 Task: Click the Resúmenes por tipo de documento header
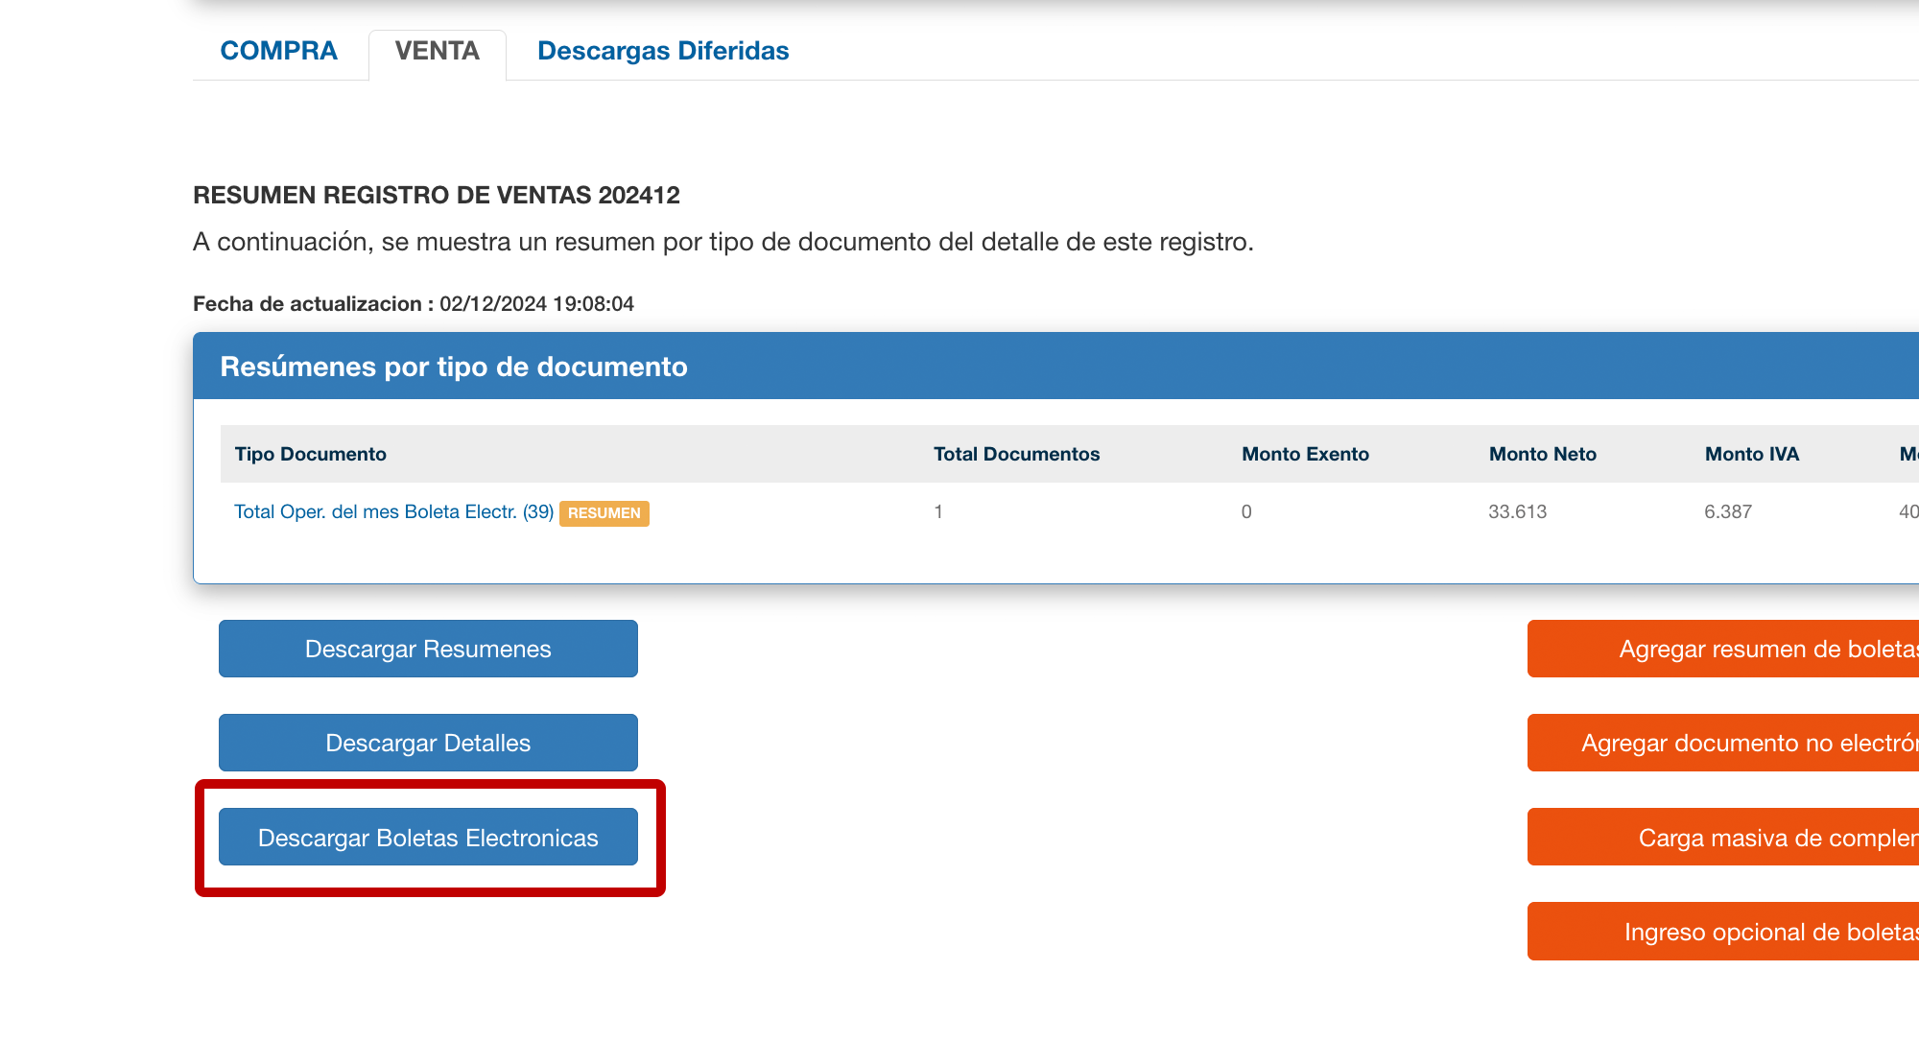[454, 367]
